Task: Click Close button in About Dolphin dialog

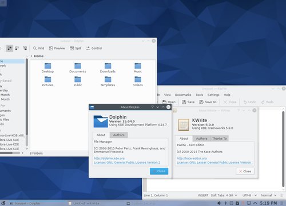Action: tap(159, 171)
